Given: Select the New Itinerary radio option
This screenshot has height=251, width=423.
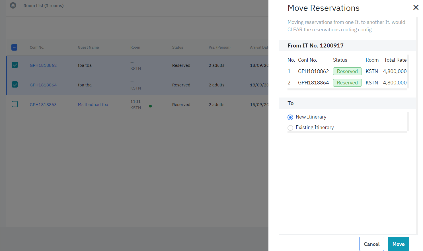Looking at the screenshot, I should pos(290,117).
